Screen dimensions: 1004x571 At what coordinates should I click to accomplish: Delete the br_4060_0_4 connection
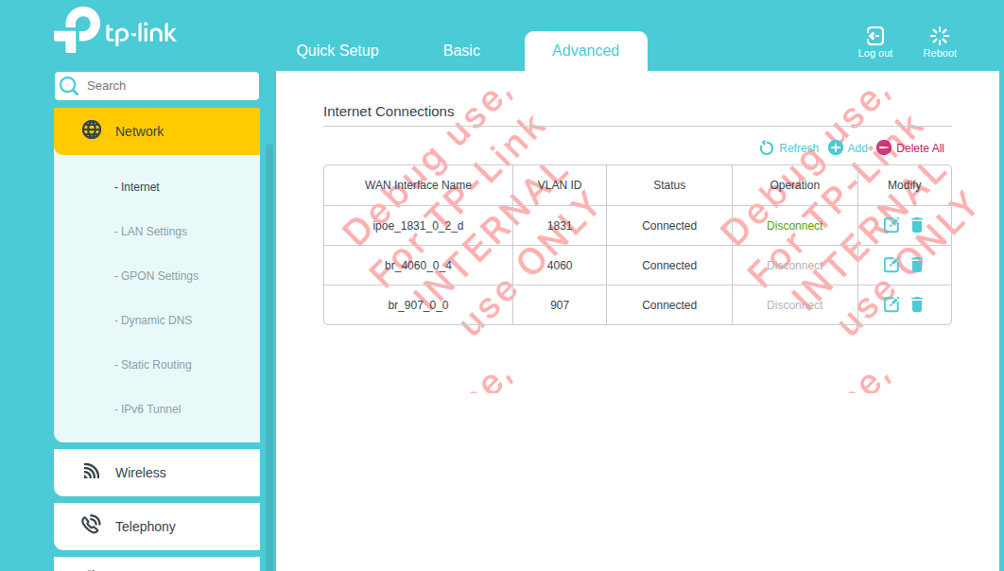pos(916,265)
